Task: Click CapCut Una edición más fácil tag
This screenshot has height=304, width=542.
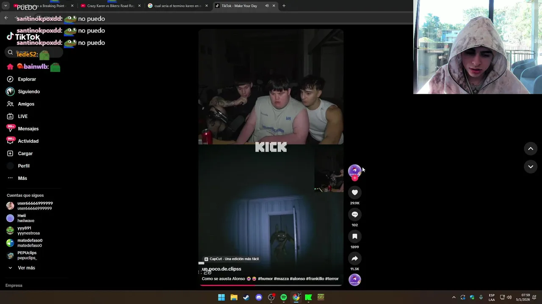Action: (x=231, y=259)
